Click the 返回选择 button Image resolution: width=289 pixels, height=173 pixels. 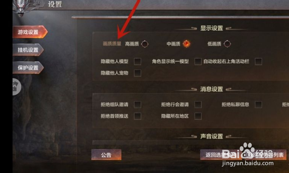(221, 155)
